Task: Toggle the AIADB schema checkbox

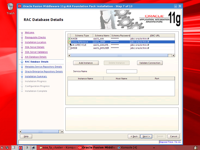Action: point(69,39)
